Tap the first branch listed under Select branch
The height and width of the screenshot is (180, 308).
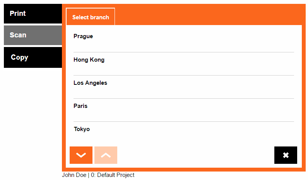click(83, 37)
